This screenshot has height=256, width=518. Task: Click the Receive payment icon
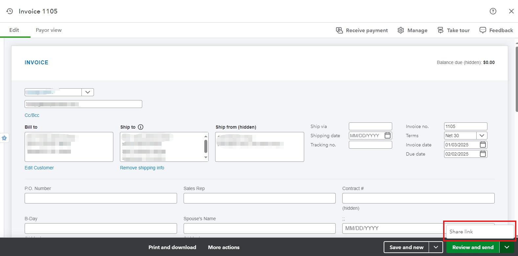coord(339,30)
